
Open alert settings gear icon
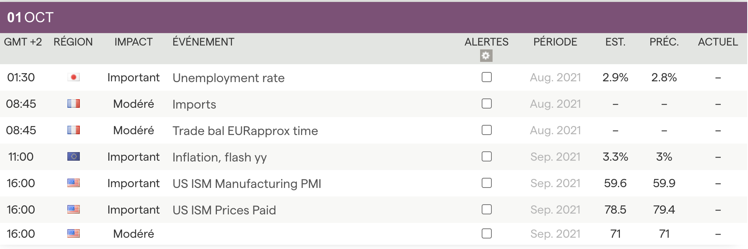pyautogui.click(x=486, y=56)
